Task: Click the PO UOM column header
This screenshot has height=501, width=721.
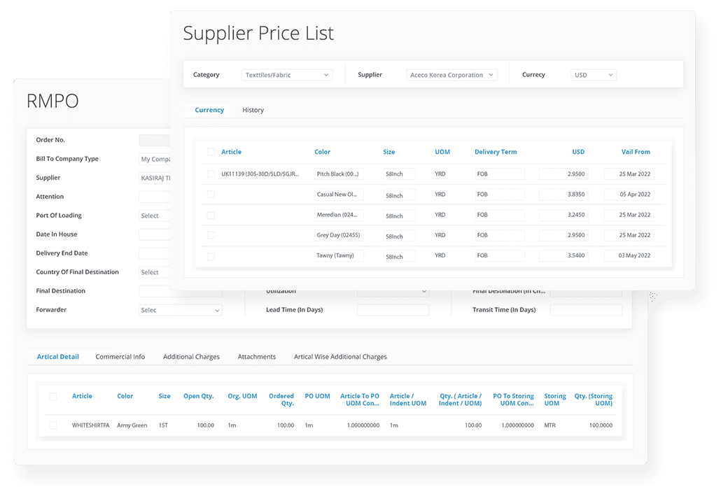Action: pyautogui.click(x=317, y=396)
